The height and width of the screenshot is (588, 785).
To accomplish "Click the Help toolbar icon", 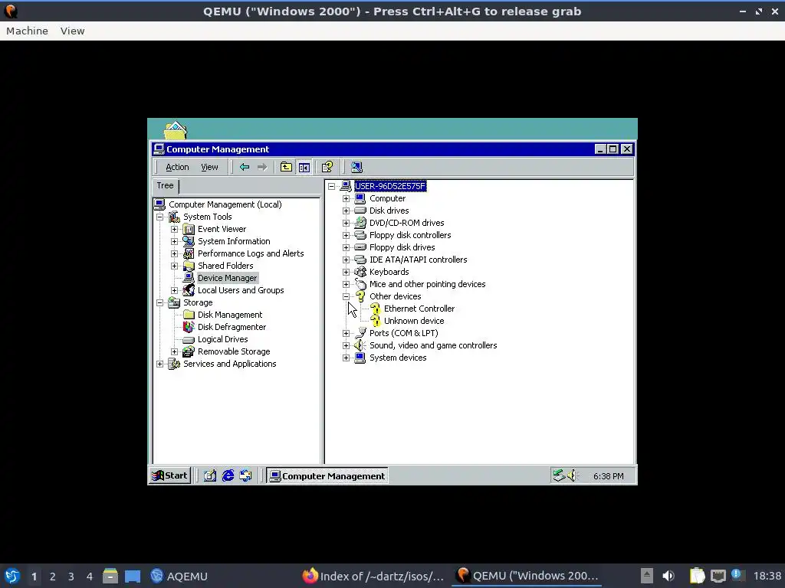I will [327, 167].
